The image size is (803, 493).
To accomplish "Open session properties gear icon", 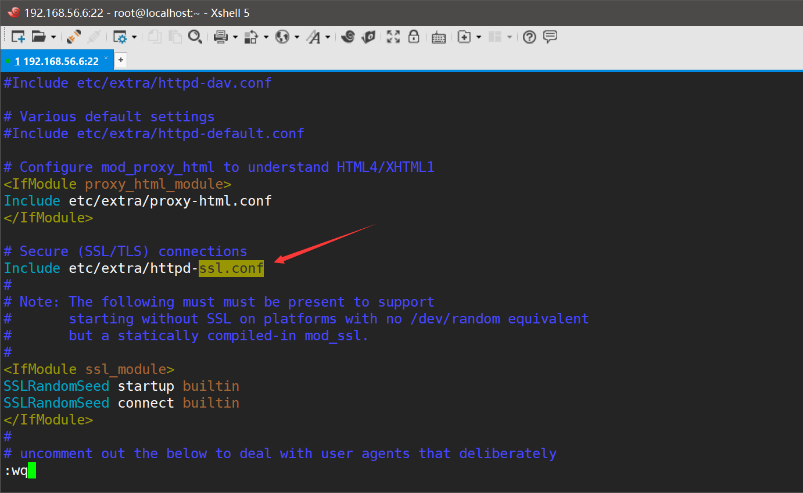I will coord(120,37).
